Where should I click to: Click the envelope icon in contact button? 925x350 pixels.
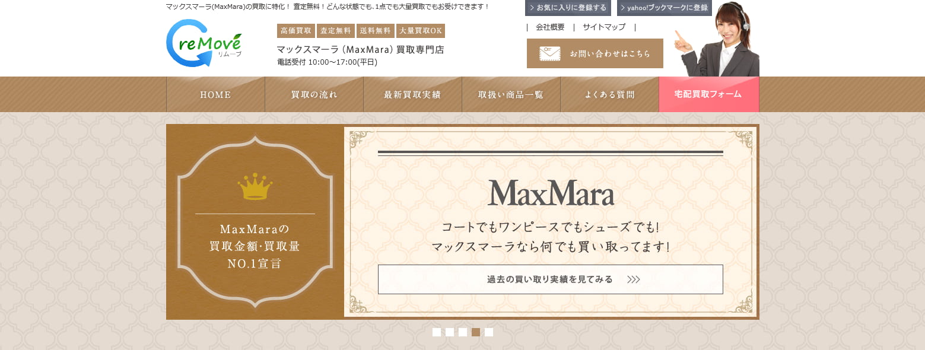coord(549,53)
